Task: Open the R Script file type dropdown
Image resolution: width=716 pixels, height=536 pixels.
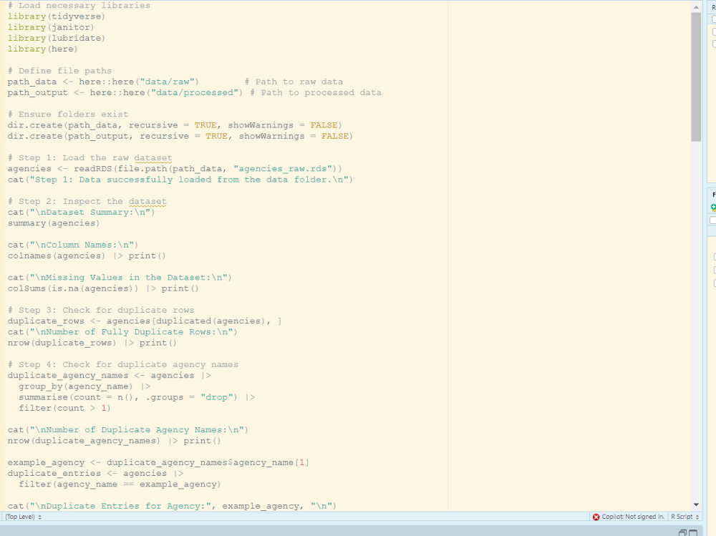Action: 685,517
